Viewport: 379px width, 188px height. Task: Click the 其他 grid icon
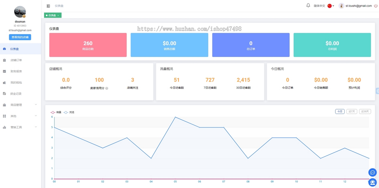click(x=4, y=116)
